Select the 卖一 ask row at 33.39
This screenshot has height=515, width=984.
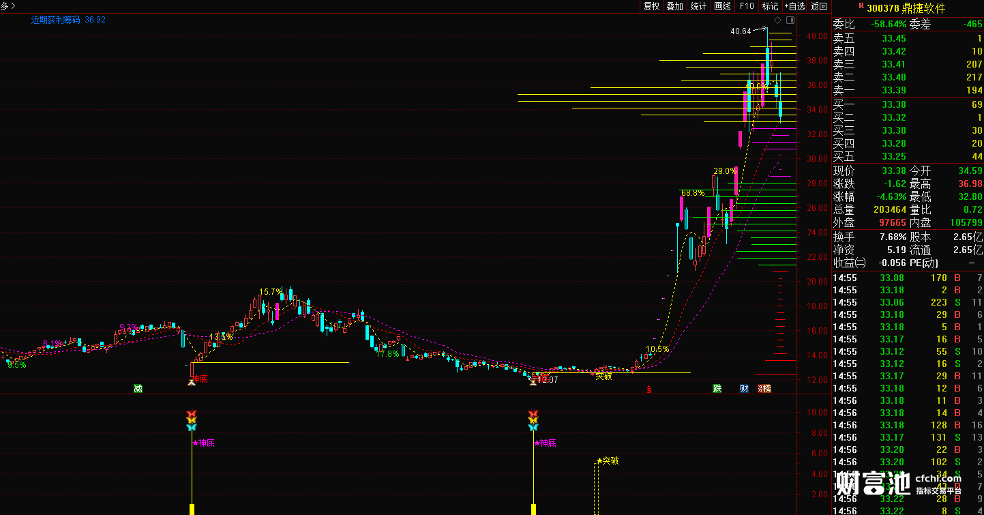click(x=908, y=91)
